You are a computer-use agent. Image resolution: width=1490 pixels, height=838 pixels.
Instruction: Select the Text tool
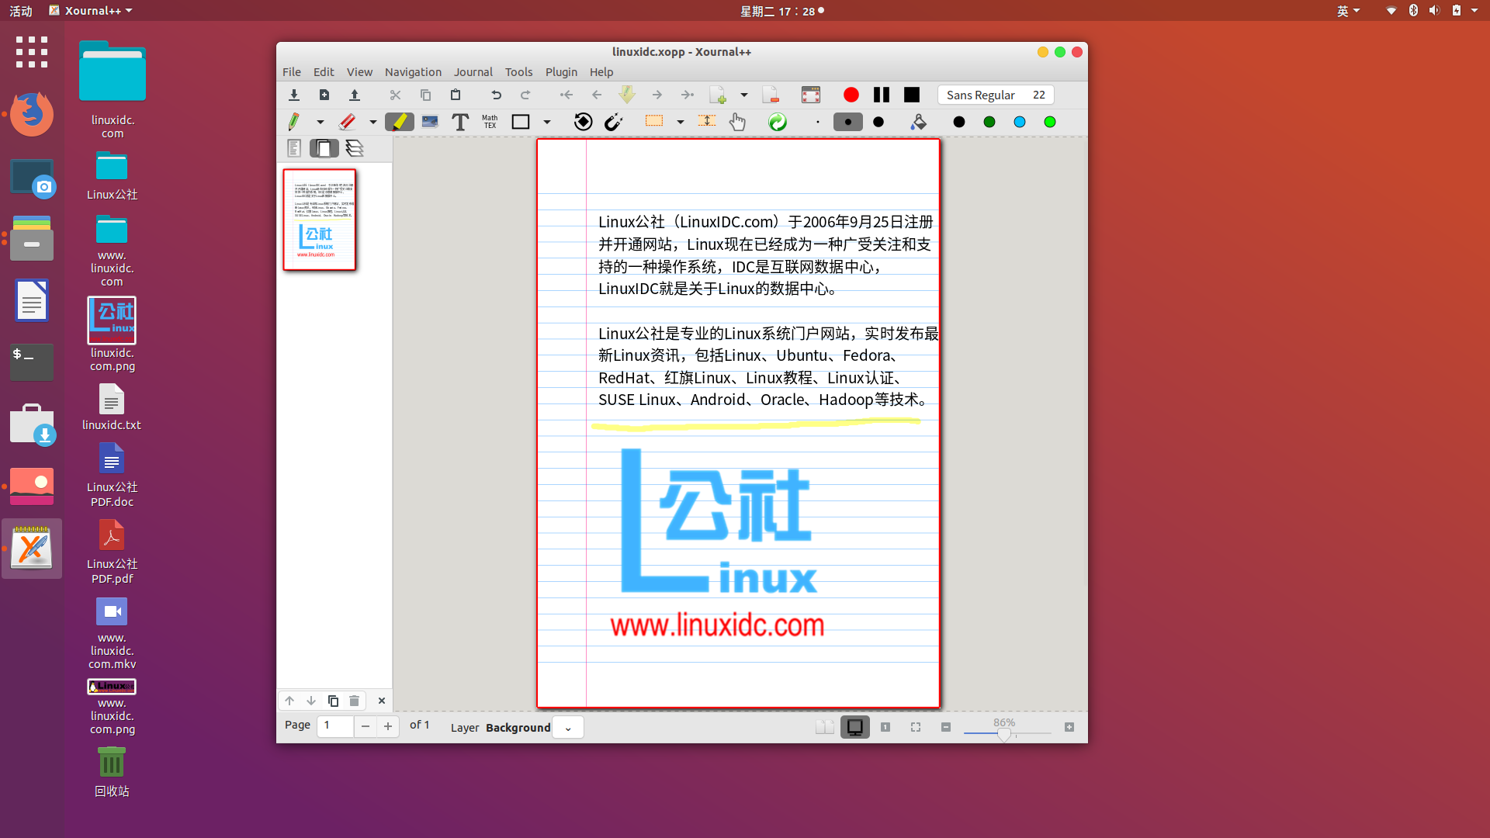tap(460, 122)
